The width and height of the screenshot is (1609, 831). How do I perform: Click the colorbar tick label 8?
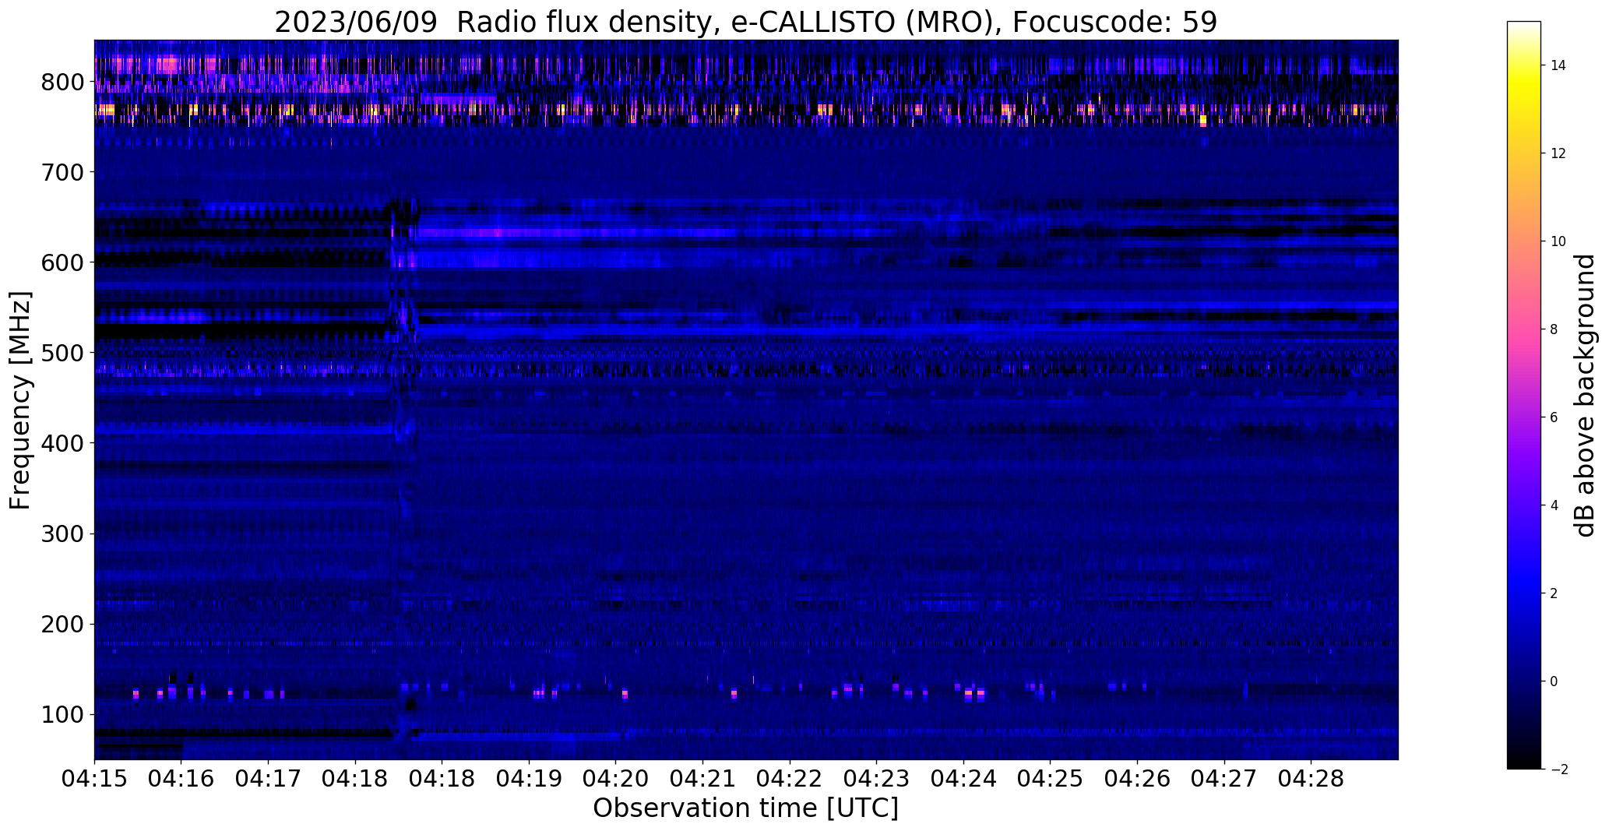tap(1554, 329)
